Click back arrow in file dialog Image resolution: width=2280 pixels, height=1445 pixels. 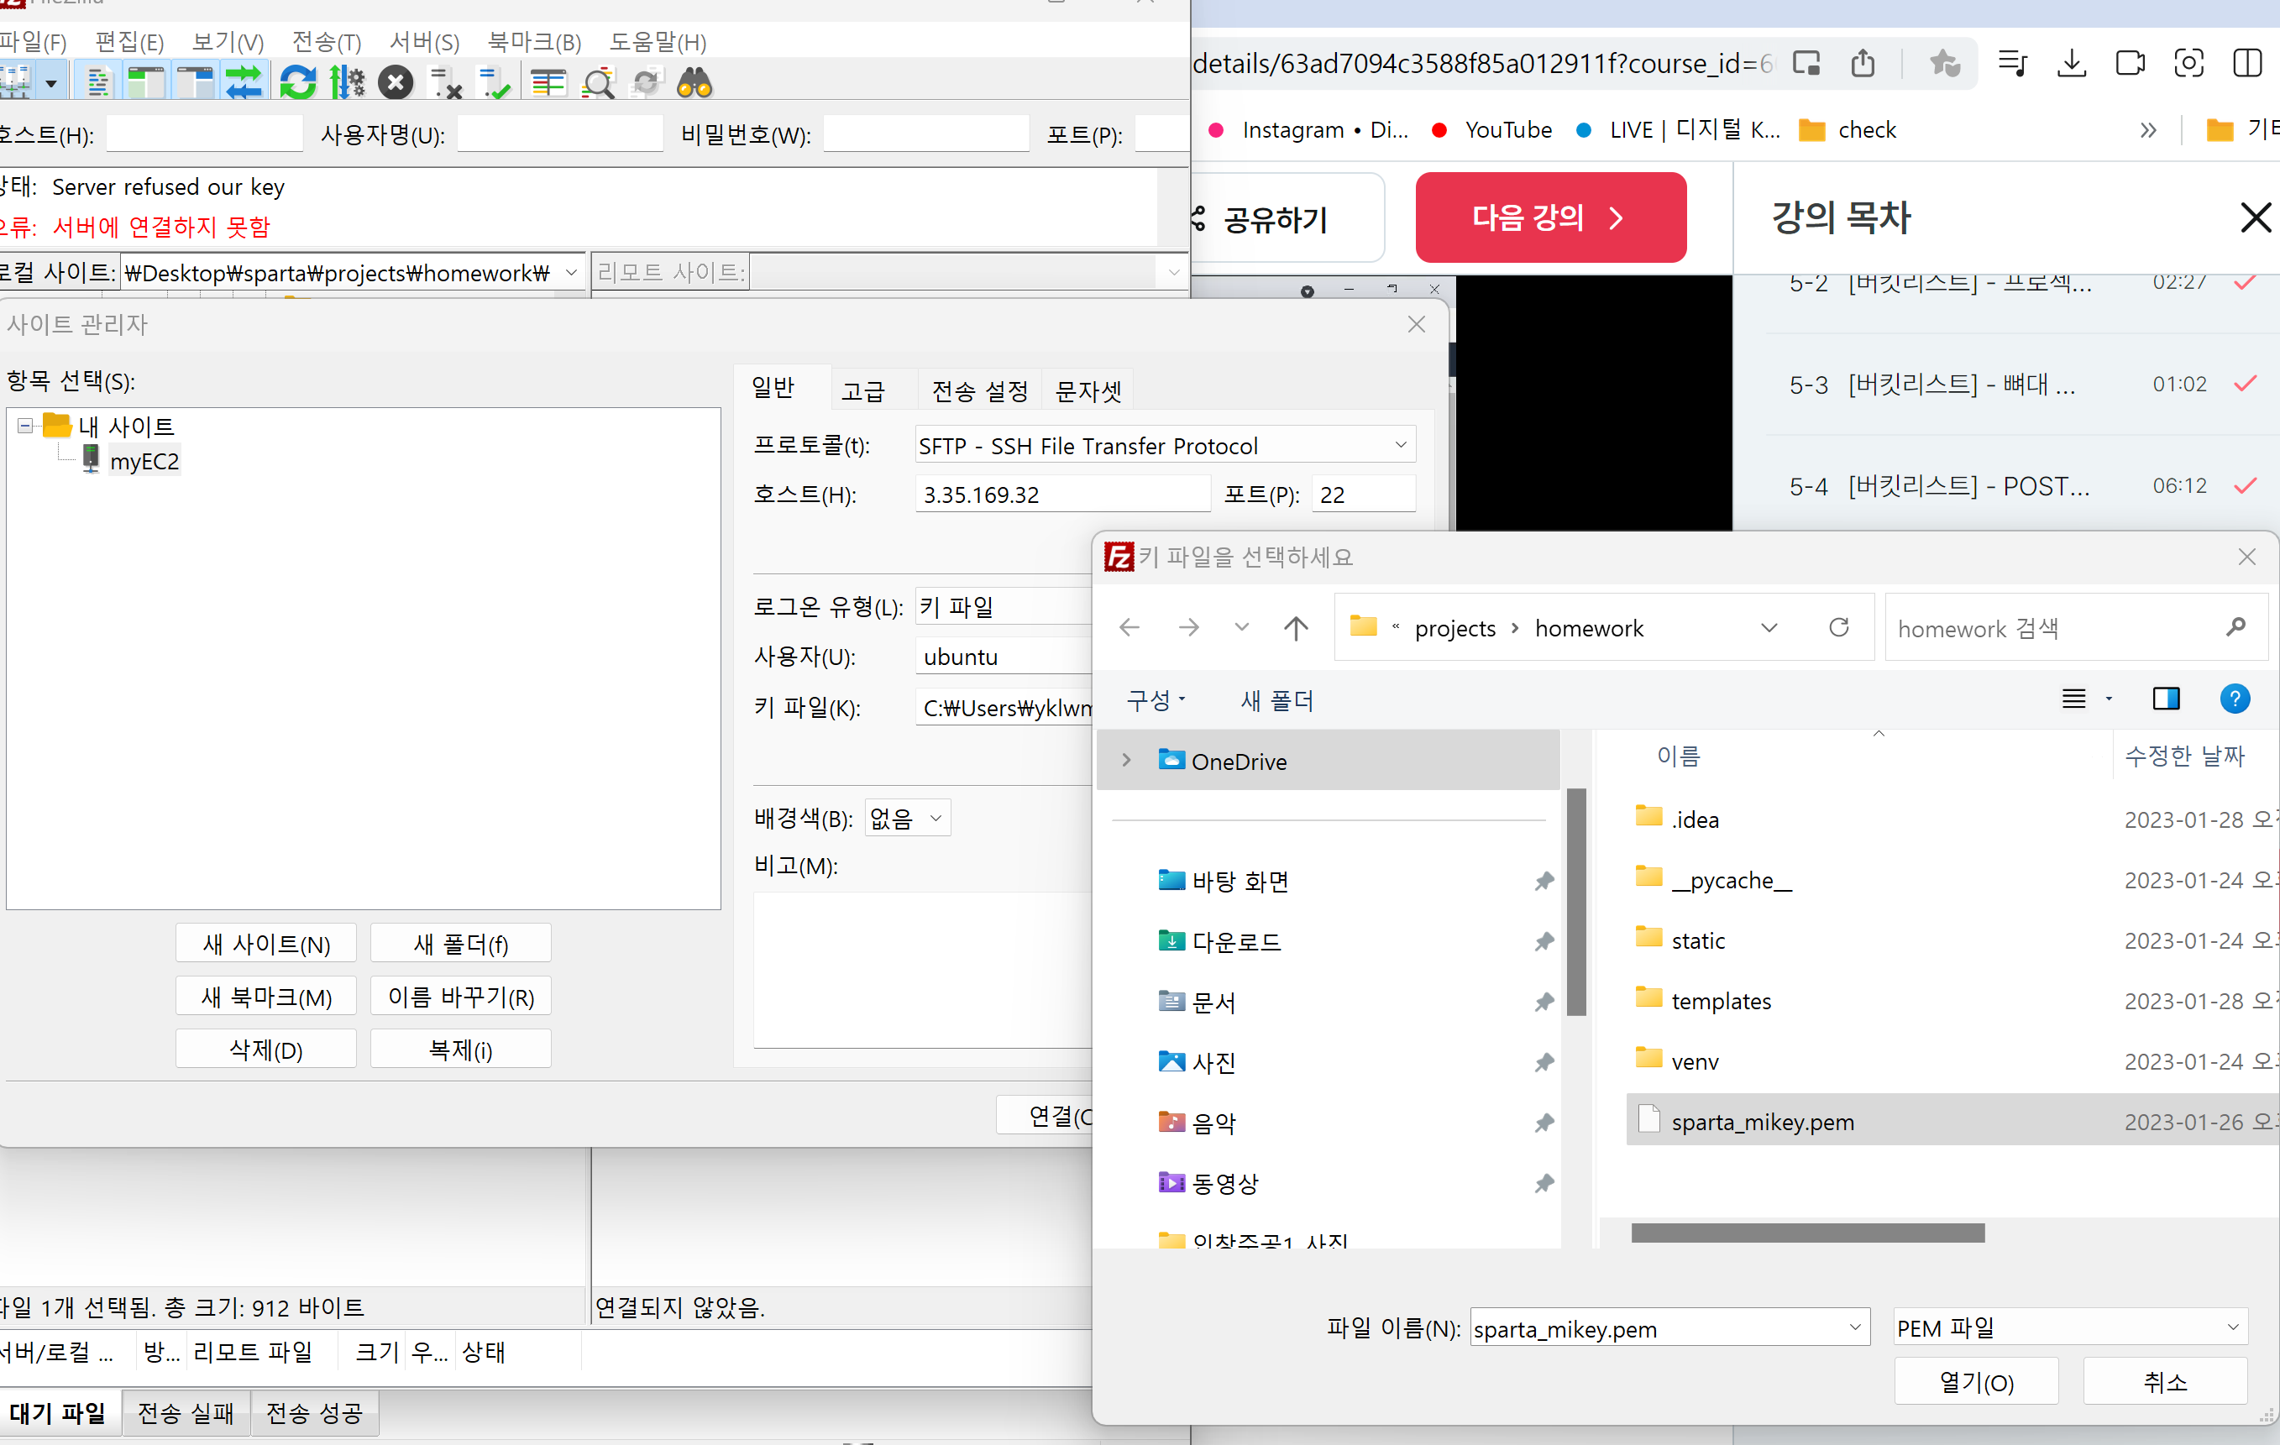click(1129, 627)
